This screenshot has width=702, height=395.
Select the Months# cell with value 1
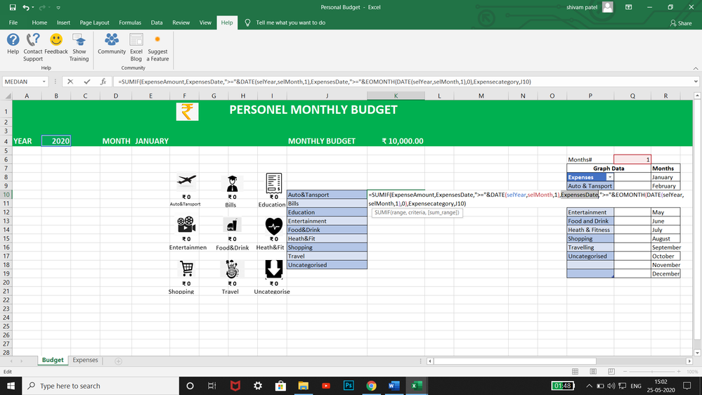pyautogui.click(x=632, y=160)
